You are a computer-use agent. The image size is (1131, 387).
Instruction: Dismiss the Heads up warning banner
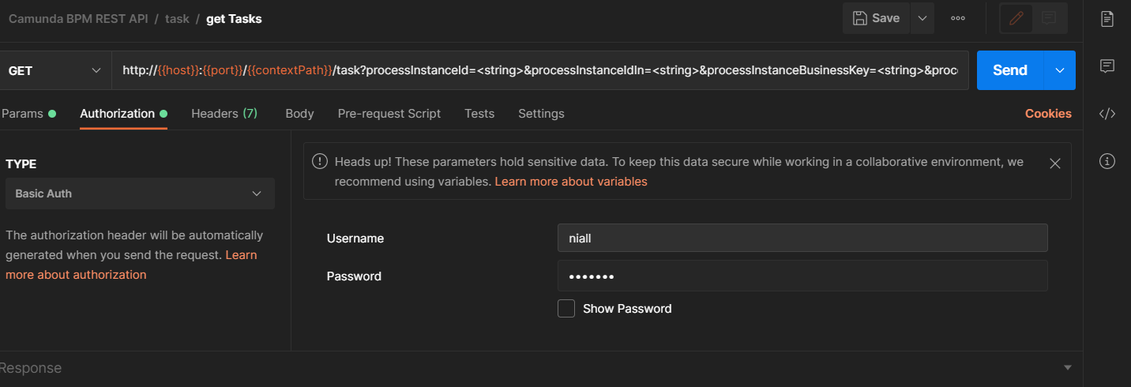[x=1054, y=163]
